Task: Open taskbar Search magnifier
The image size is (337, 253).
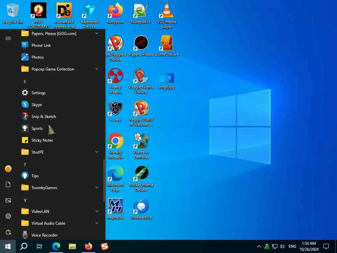Action: click(x=24, y=246)
